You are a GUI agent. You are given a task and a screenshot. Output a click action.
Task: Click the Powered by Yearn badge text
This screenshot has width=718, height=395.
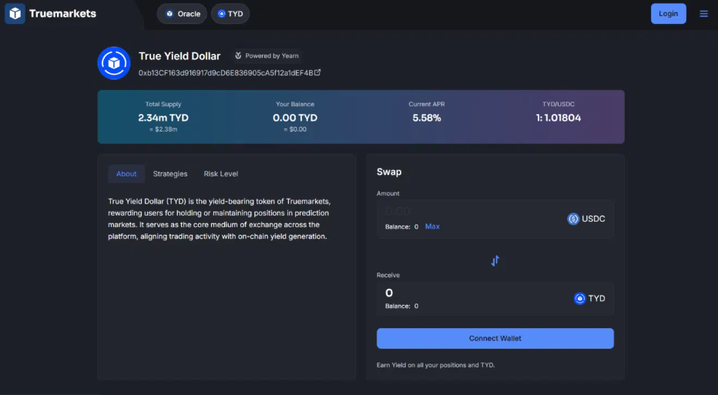click(271, 56)
